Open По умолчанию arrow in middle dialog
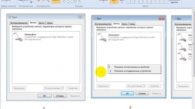 145,86
